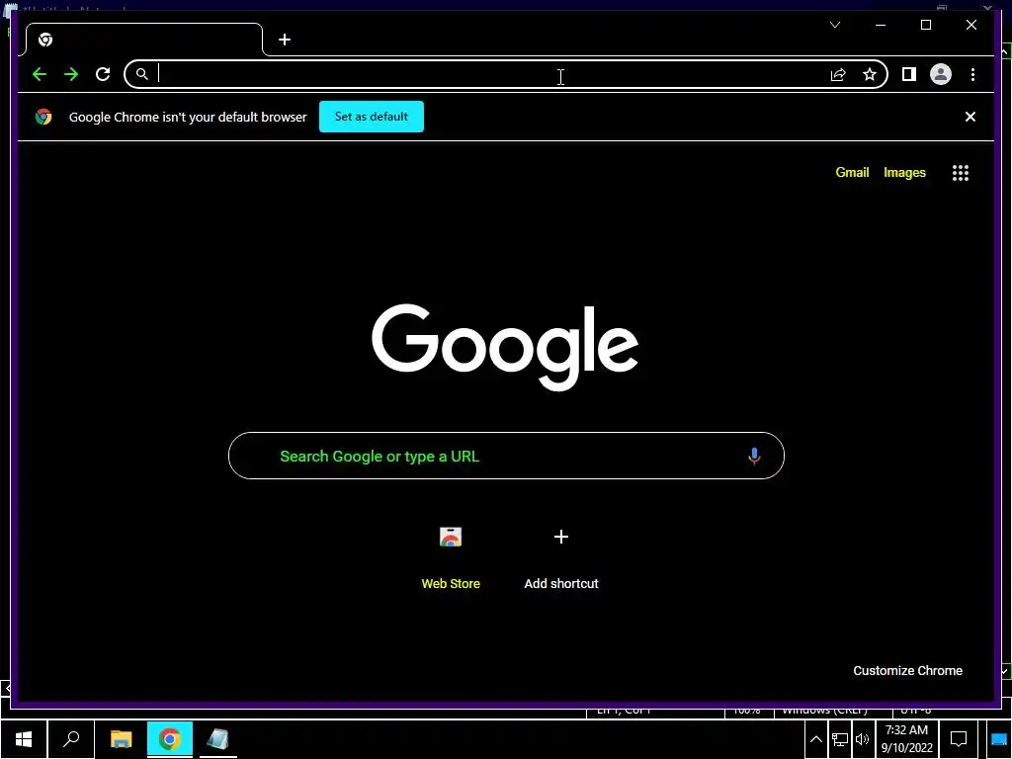Open Windows taskbar search

click(71, 739)
